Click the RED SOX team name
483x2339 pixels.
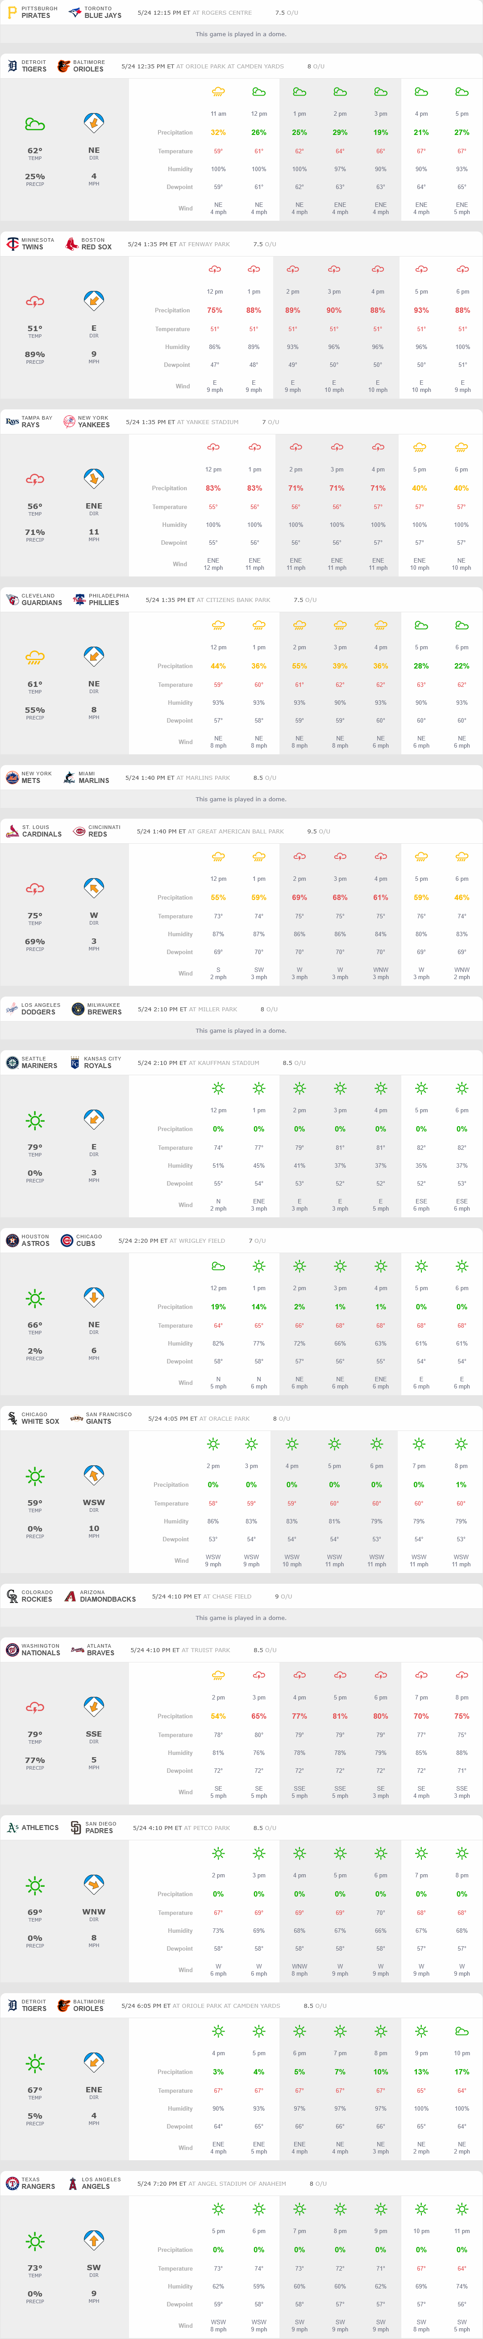pos(97,247)
